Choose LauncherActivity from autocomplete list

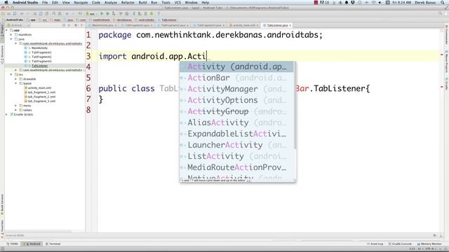[x=236, y=145]
